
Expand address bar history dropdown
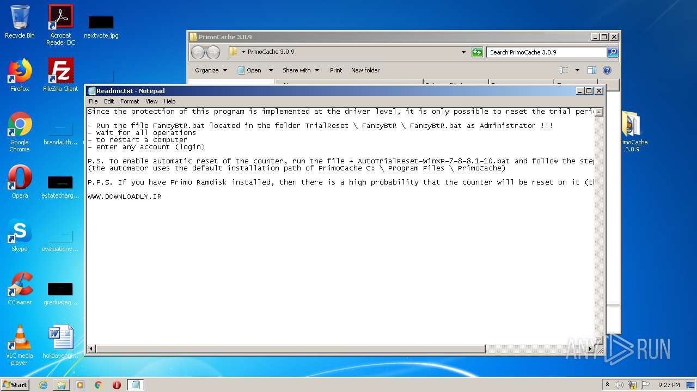[463, 52]
